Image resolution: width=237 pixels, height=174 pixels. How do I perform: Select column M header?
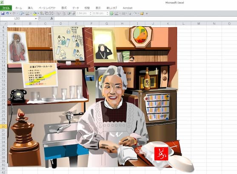point(199,23)
